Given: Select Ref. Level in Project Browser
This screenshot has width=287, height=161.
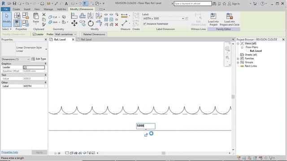Looking at the screenshot, I should point(256,51).
